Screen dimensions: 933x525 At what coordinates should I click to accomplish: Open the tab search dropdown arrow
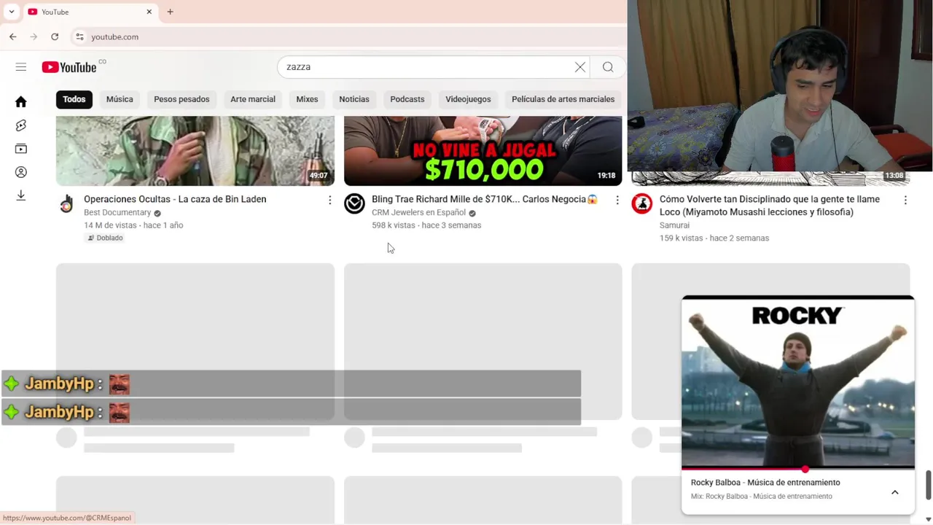11,12
